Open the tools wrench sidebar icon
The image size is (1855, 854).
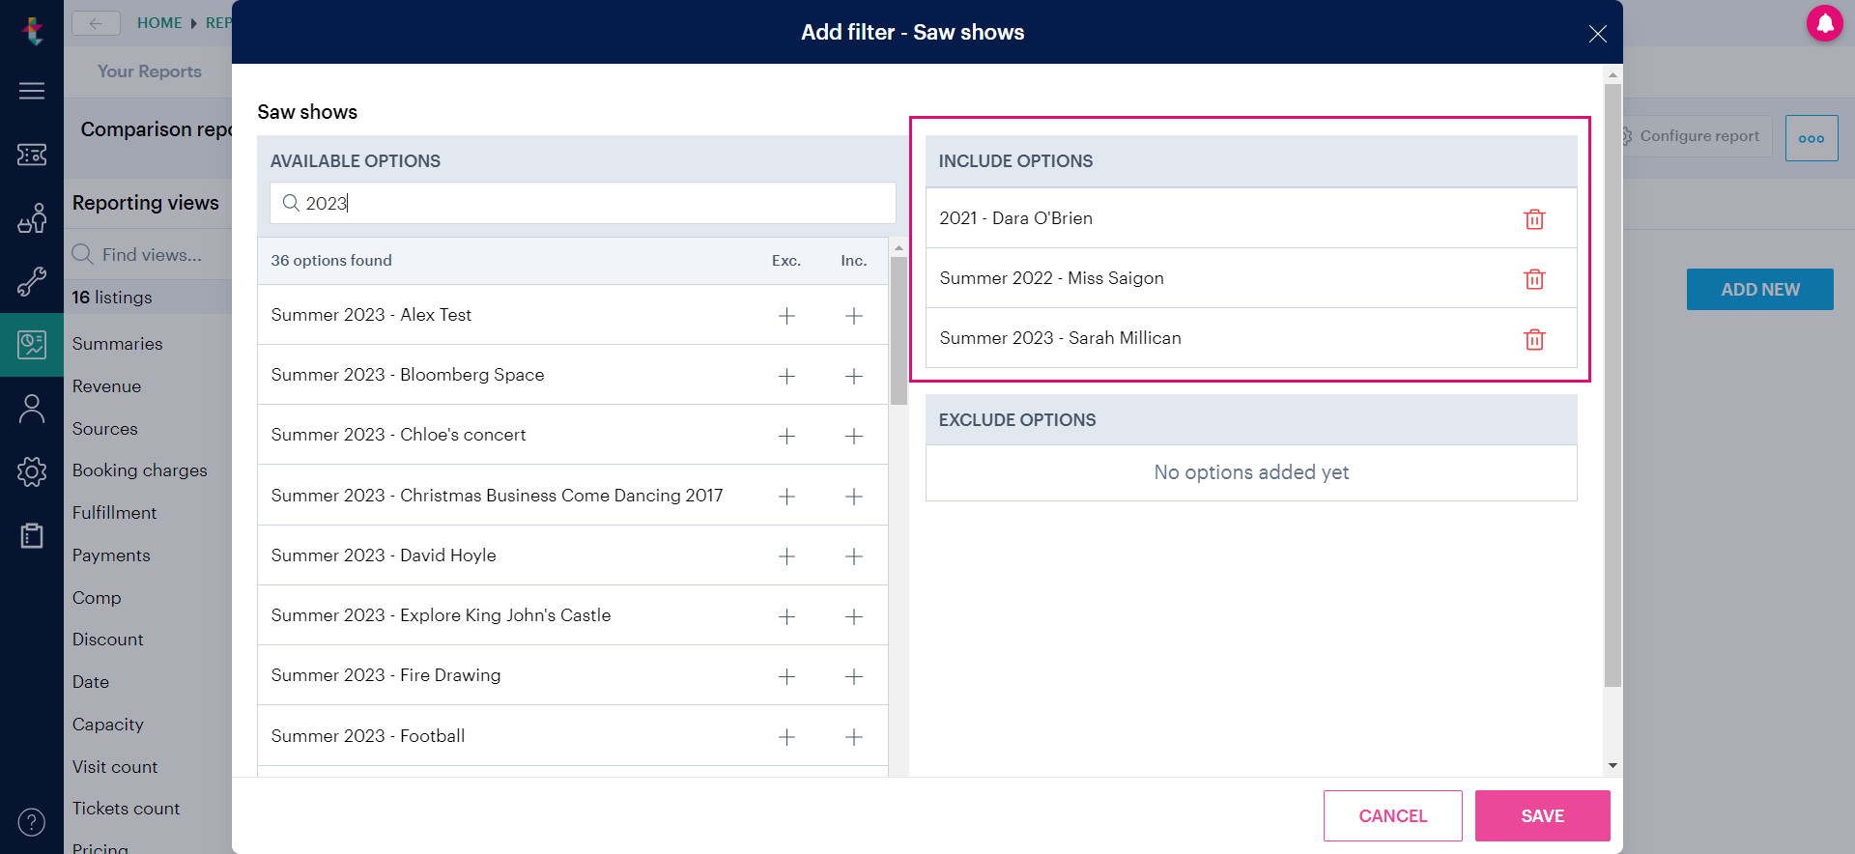(x=32, y=281)
